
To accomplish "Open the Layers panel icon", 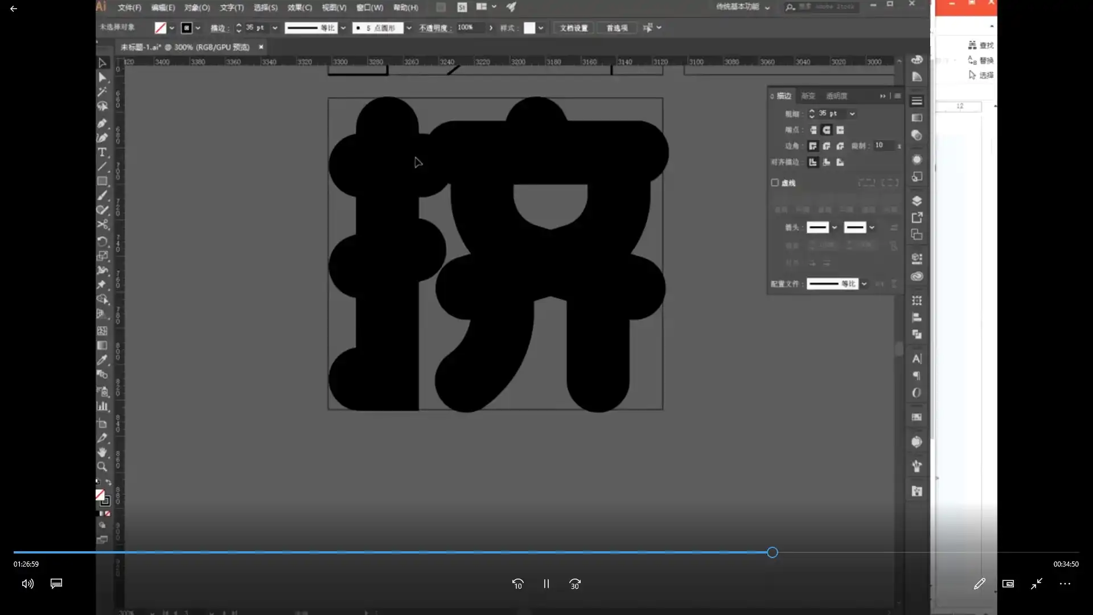I will click(x=917, y=201).
